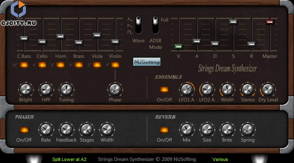The height and width of the screenshot is (163, 294).
Task: Toggle the Horn orange LED button
Action: (x=60, y=65)
